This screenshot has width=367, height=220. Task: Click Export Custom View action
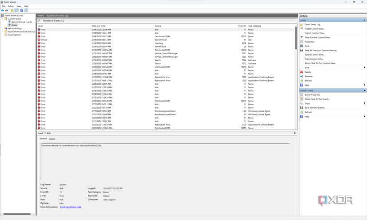(x=315, y=55)
